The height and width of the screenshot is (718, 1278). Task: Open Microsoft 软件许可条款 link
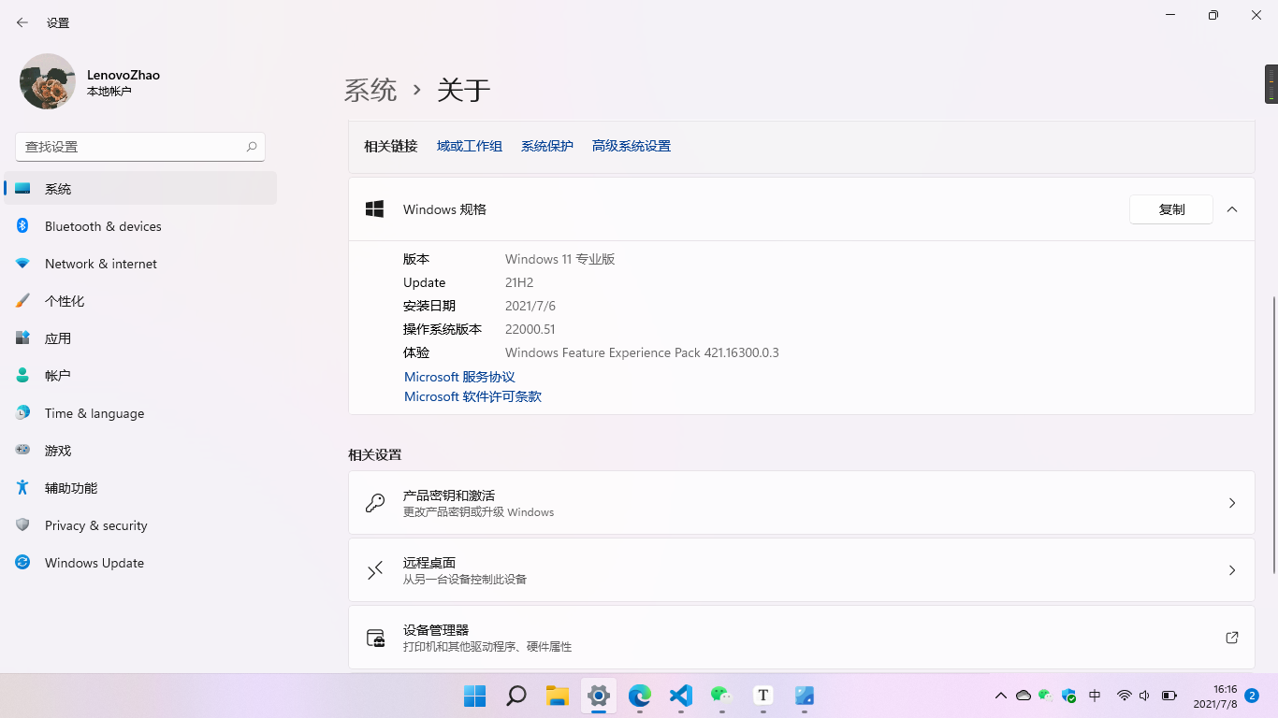pyautogui.click(x=472, y=396)
